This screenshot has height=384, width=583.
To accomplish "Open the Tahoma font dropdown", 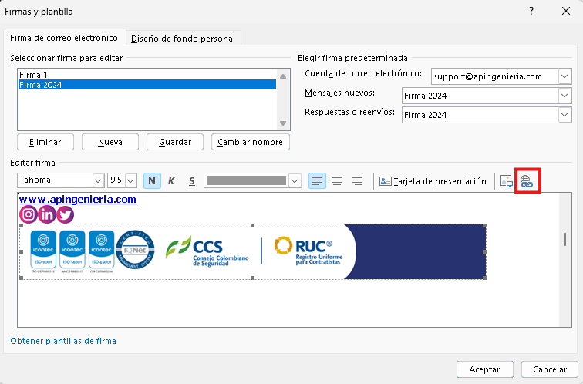I will 98,180.
